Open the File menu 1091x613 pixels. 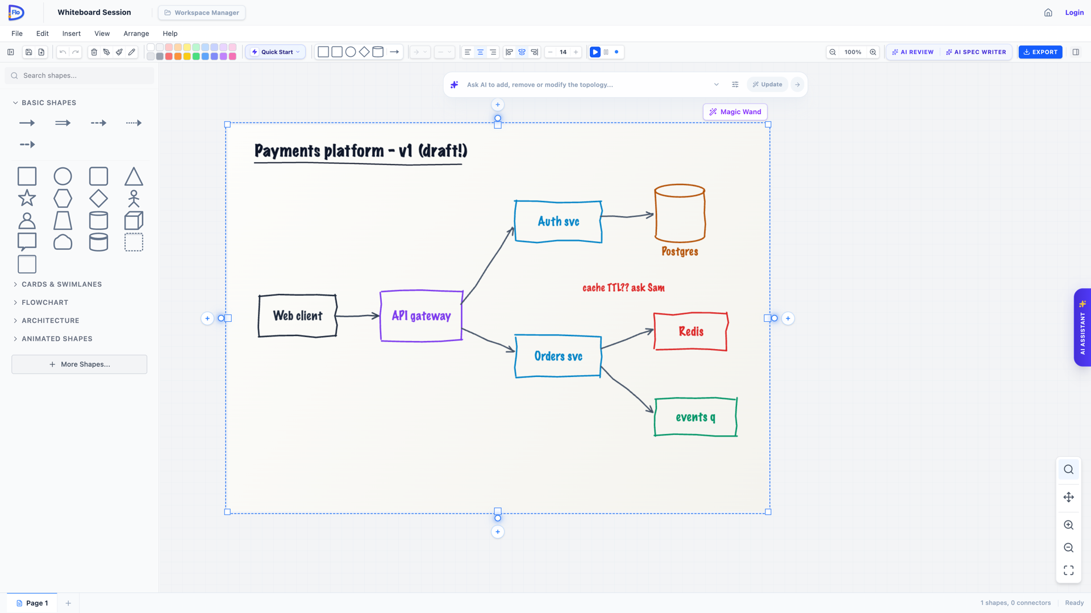[x=17, y=33]
